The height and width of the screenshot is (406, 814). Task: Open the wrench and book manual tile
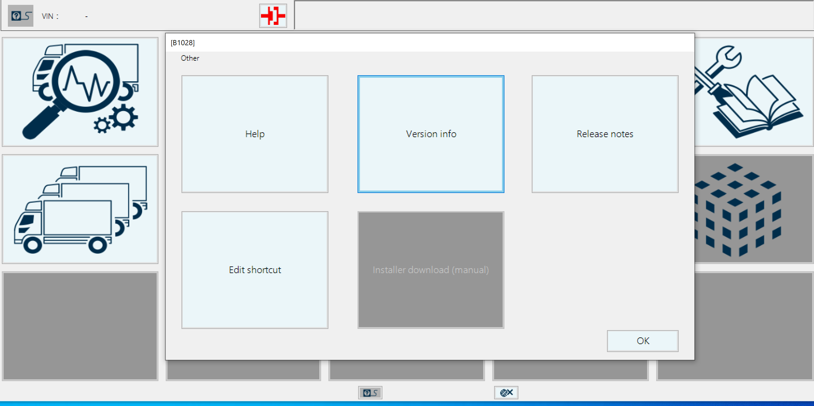(754, 92)
